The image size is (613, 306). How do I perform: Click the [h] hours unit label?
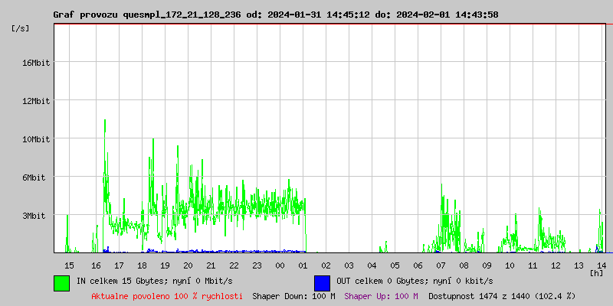pos(596,272)
